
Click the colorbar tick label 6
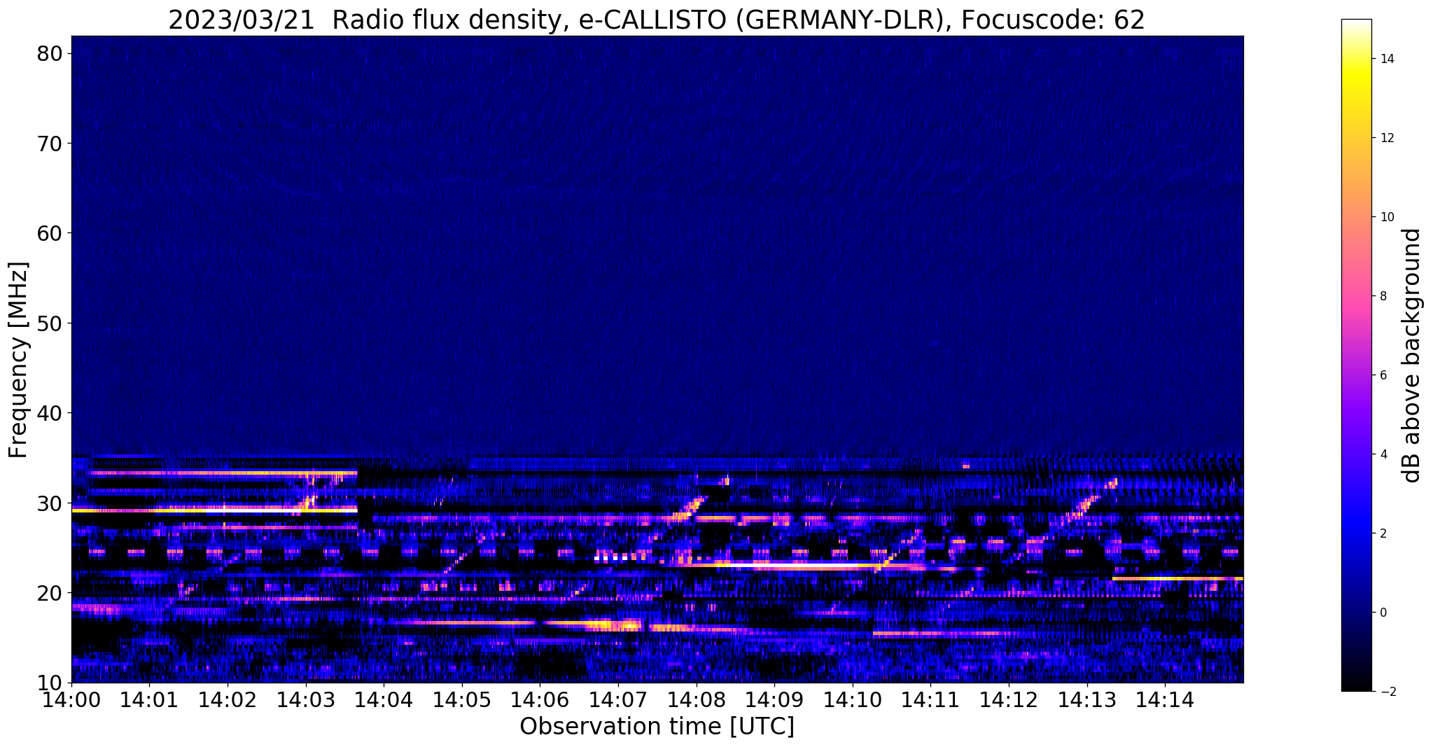(x=1383, y=375)
